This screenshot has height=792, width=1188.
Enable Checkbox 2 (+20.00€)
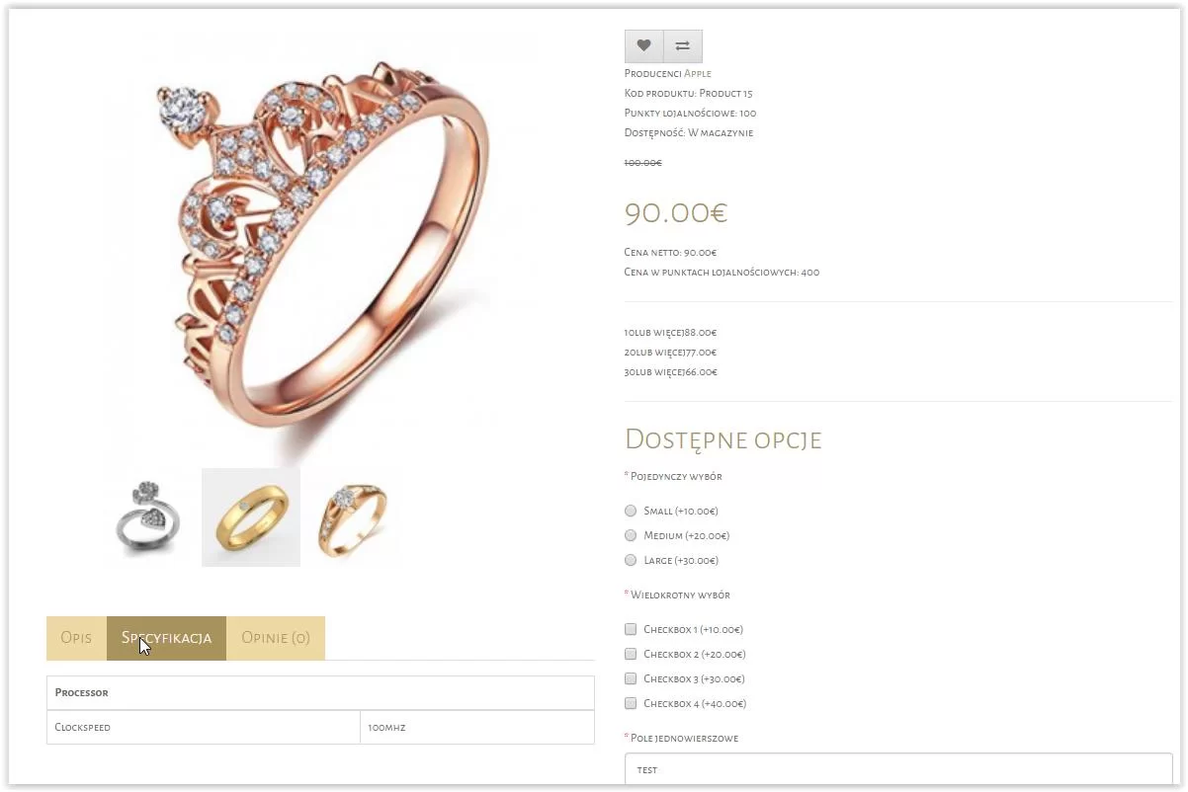(631, 654)
